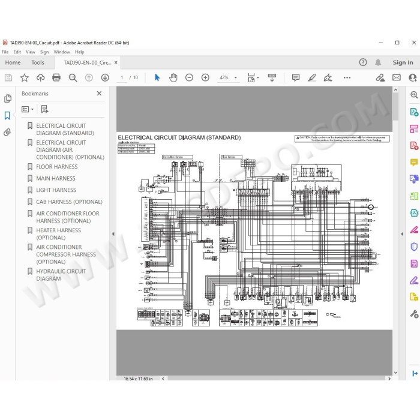This screenshot has width=420, height=420.
Task: Open the View menu
Action: [x=31, y=52]
